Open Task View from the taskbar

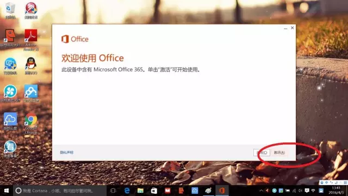(x=113, y=191)
